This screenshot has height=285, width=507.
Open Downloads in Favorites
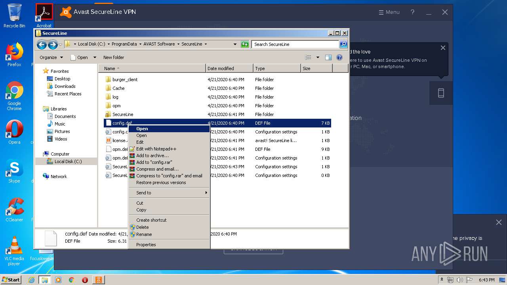[61, 86]
